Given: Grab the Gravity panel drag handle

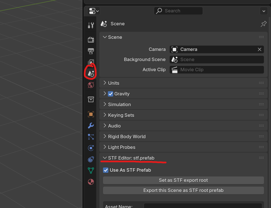Looking at the screenshot, I should pos(261,93).
